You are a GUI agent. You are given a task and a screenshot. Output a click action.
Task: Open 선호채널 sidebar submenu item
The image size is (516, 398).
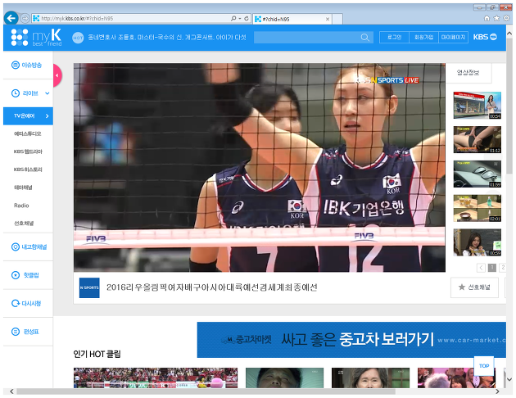click(24, 224)
